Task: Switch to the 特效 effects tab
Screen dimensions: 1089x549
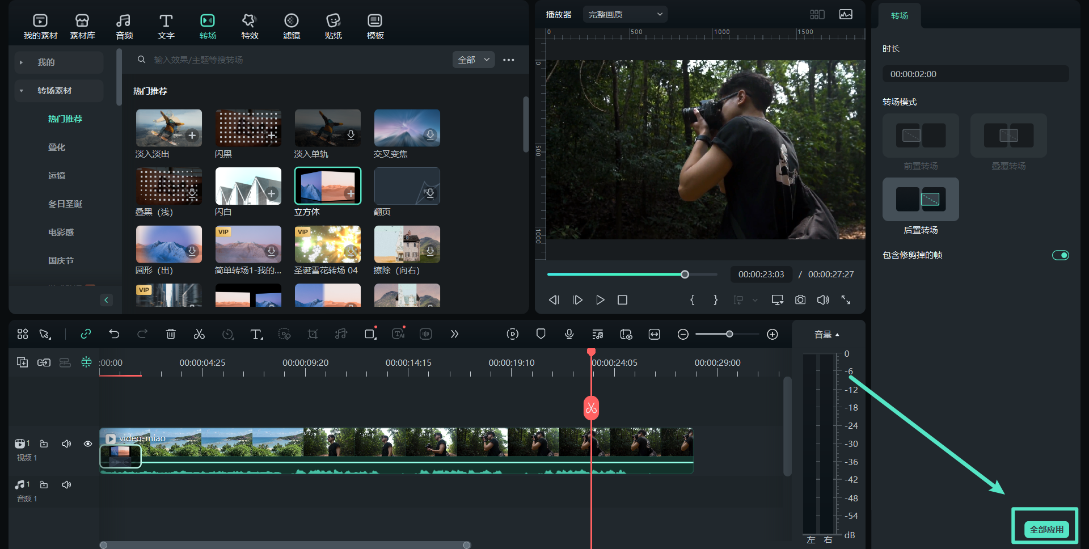Action: (x=250, y=27)
